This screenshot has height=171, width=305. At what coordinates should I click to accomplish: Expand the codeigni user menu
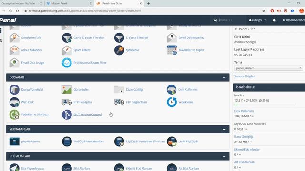click(x=257, y=20)
